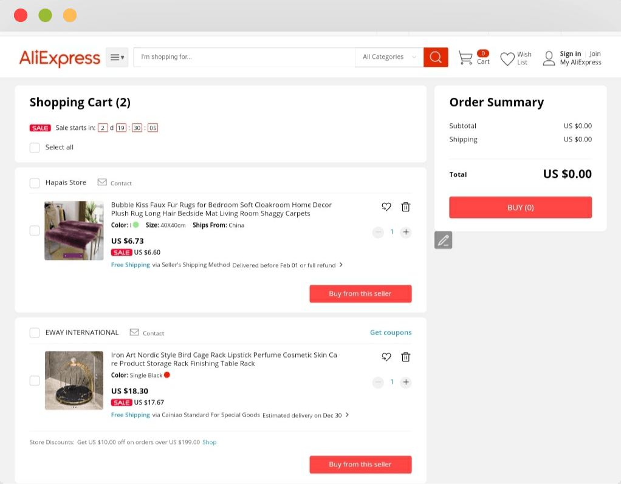Check the EWAY INTERNATIONAL store checkbox
621x484 pixels.
pos(35,333)
